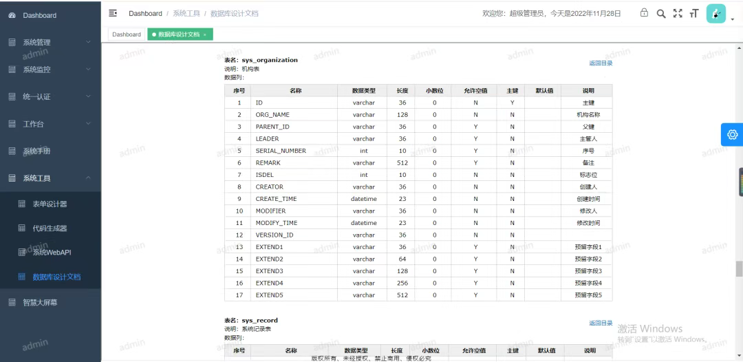Image resolution: width=743 pixels, height=362 pixels.
Task: Click the VERSION_ID cell
Action: point(294,235)
